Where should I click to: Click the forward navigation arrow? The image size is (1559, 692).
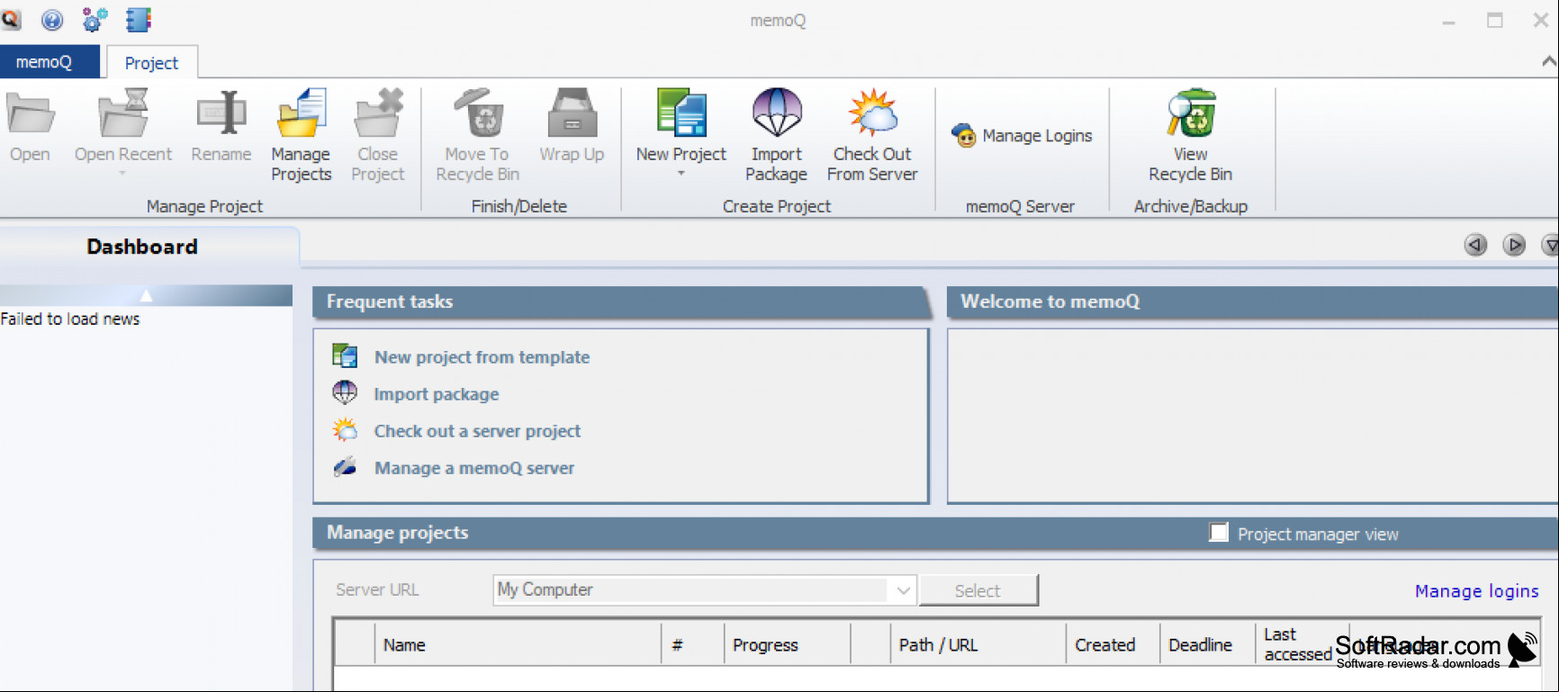(x=1514, y=245)
